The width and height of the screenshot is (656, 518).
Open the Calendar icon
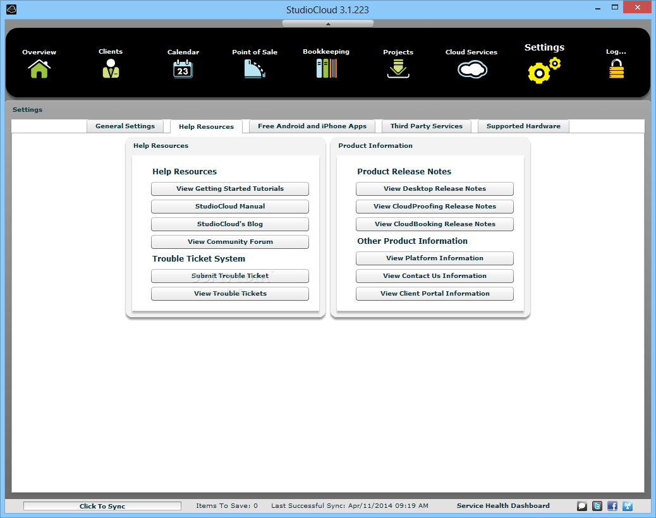click(x=183, y=69)
